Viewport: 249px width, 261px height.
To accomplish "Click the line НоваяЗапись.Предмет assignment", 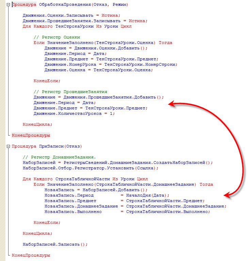I will click(x=124, y=201).
